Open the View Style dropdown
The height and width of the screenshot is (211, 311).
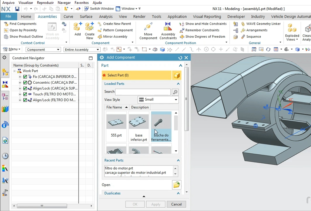158,100
